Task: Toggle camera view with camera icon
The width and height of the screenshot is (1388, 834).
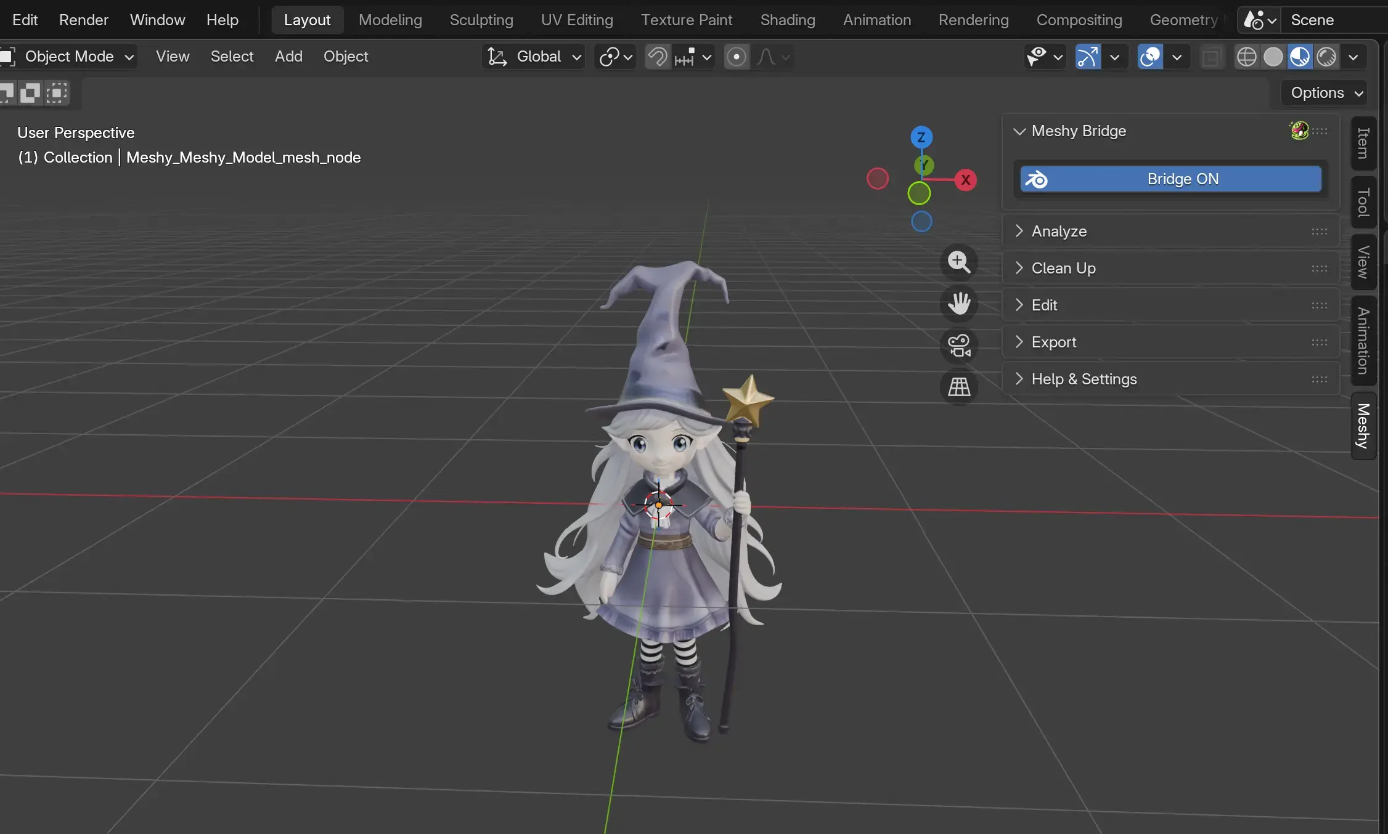Action: point(958,345)
